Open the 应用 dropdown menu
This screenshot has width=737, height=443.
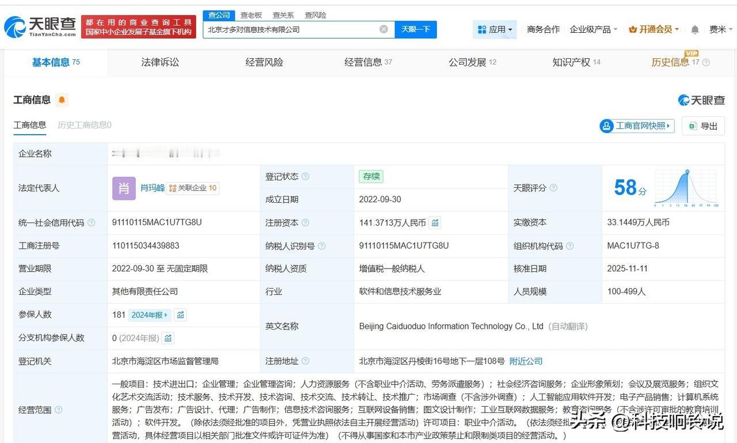click(x=495, y=29)
